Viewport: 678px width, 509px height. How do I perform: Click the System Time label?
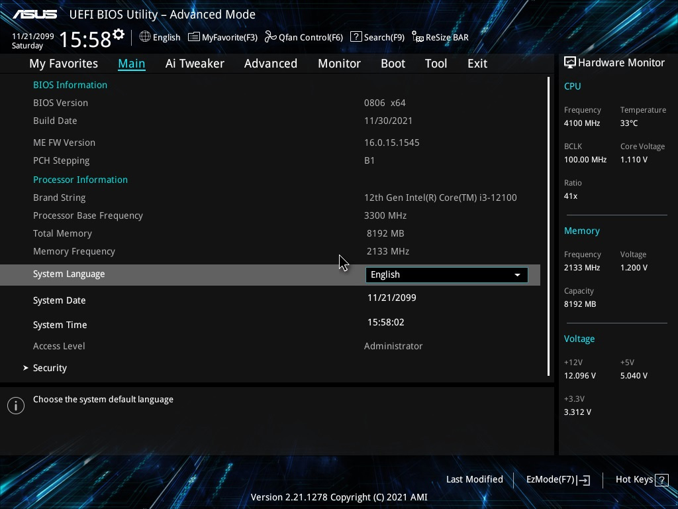click(x=60, y=325)
